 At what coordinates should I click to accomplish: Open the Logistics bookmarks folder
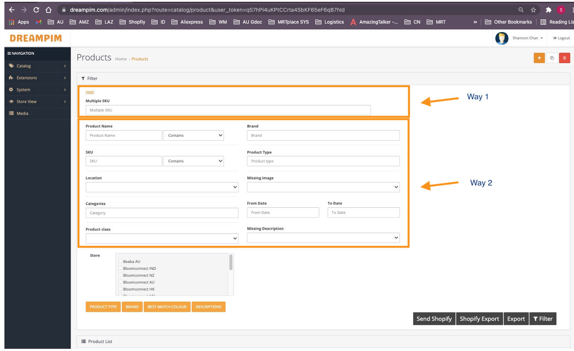pyautogui.click(x=329, y=22)
